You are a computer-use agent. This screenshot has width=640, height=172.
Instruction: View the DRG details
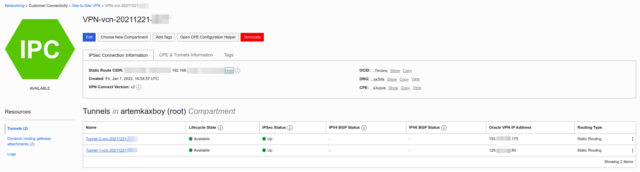416,79
